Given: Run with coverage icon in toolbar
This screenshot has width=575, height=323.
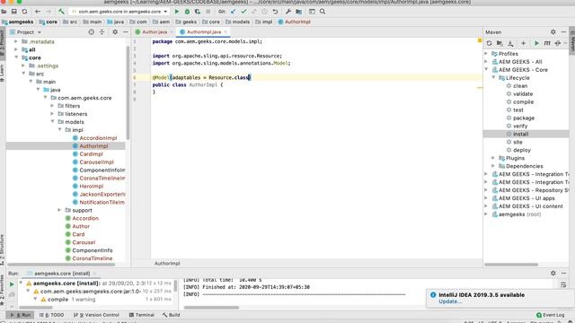Looking at the screenshot, I should (198, 12).
